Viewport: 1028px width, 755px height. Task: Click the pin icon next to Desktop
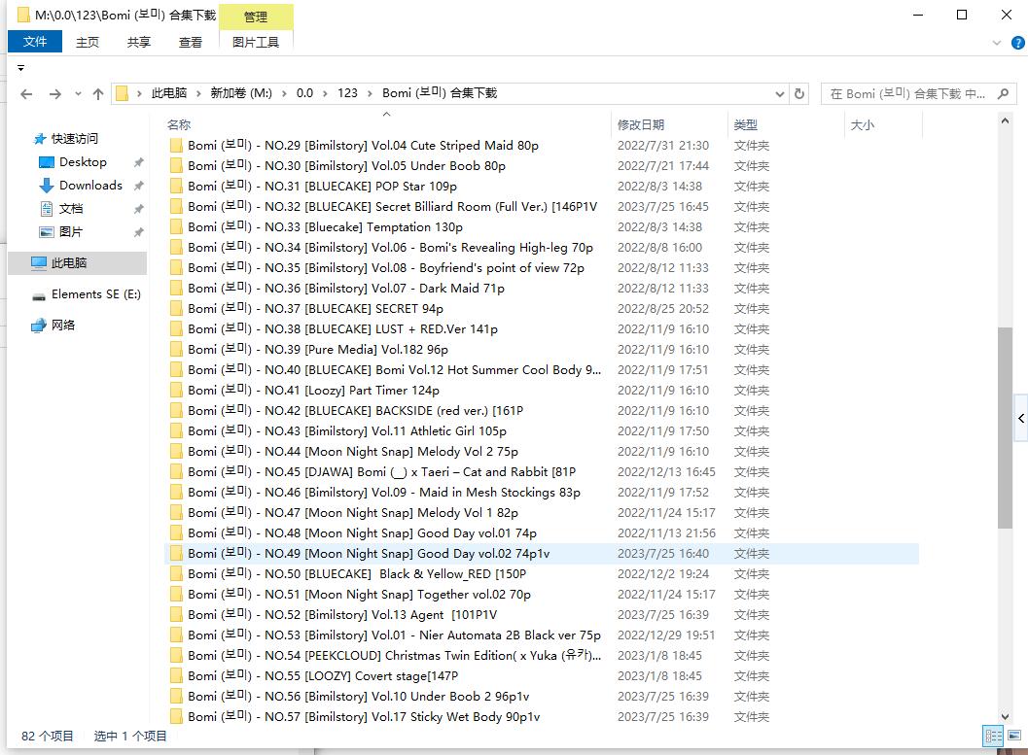(x=138, y=162)
